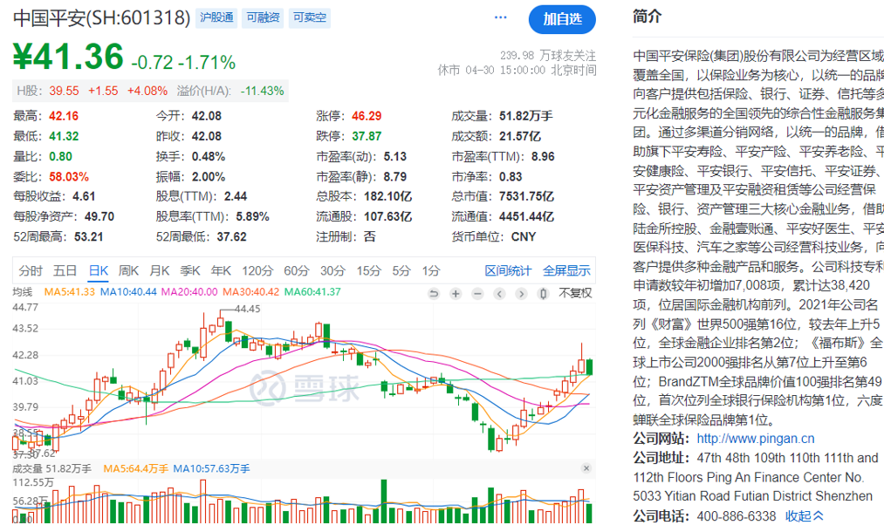The width and height of the screenshot is (884, 532).
Task: Select the 60分 chart tab
Action: pyautogui.click(x=297, y=271)
